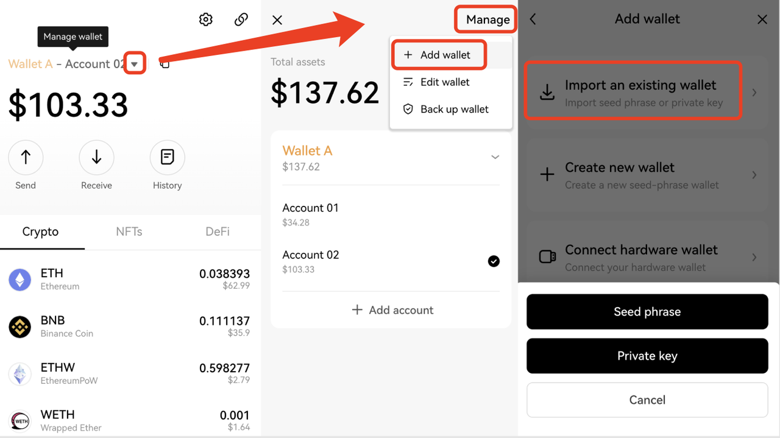Click the link chain icon
This screenshot has height=438, width=780.
(241, 19)
